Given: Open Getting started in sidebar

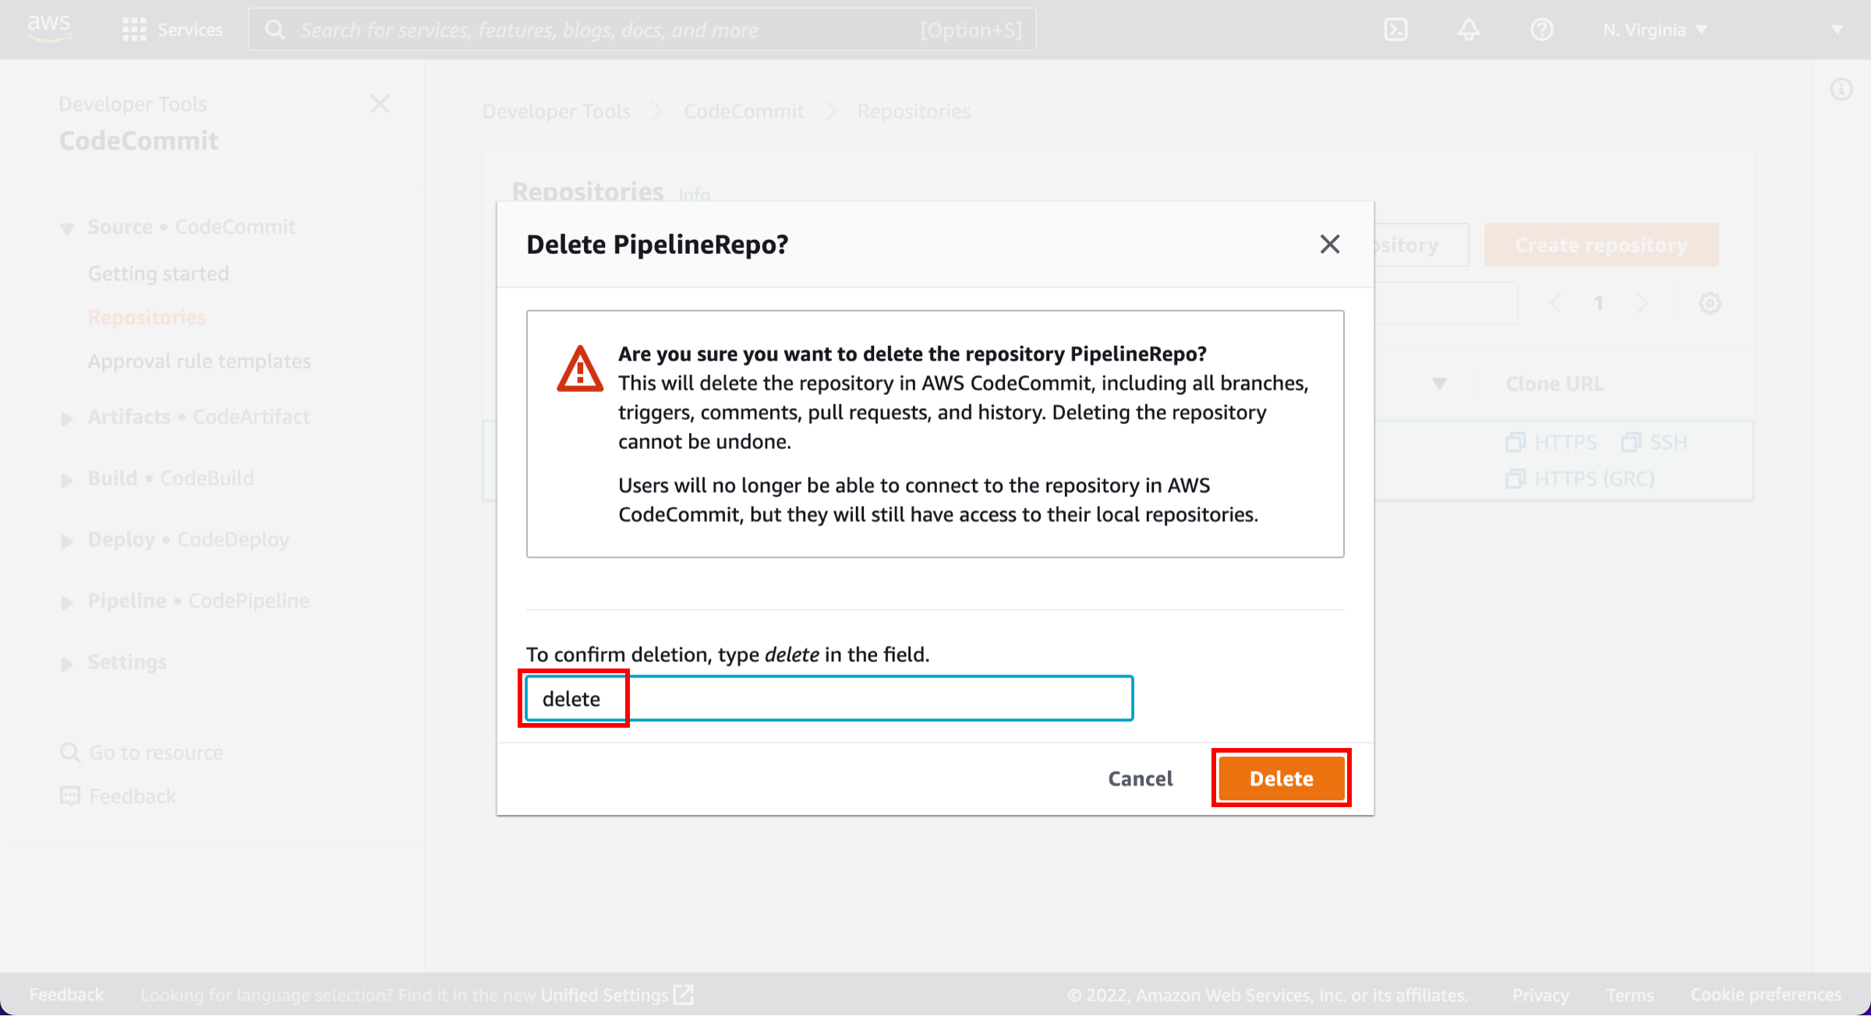Looking at the screenshot, I should (x=158, y=273).
